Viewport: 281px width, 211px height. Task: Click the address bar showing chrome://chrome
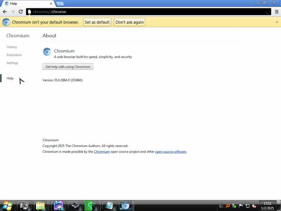pos(148,12)
